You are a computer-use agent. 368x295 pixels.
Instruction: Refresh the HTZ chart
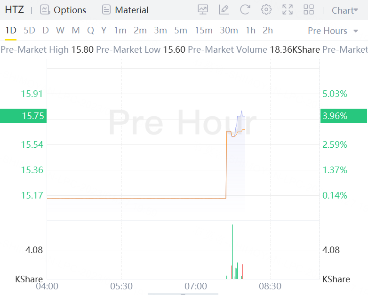245,10
